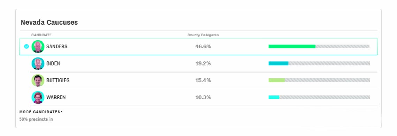Click the Biden candidate photo
Viewport: 397px width, 136px height.
38,63
